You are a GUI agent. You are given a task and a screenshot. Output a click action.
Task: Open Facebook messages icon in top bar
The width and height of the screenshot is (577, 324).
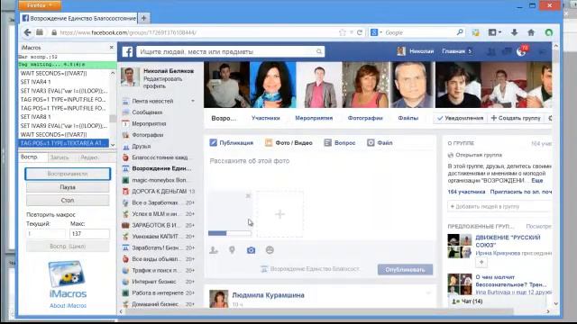point(507,52)
